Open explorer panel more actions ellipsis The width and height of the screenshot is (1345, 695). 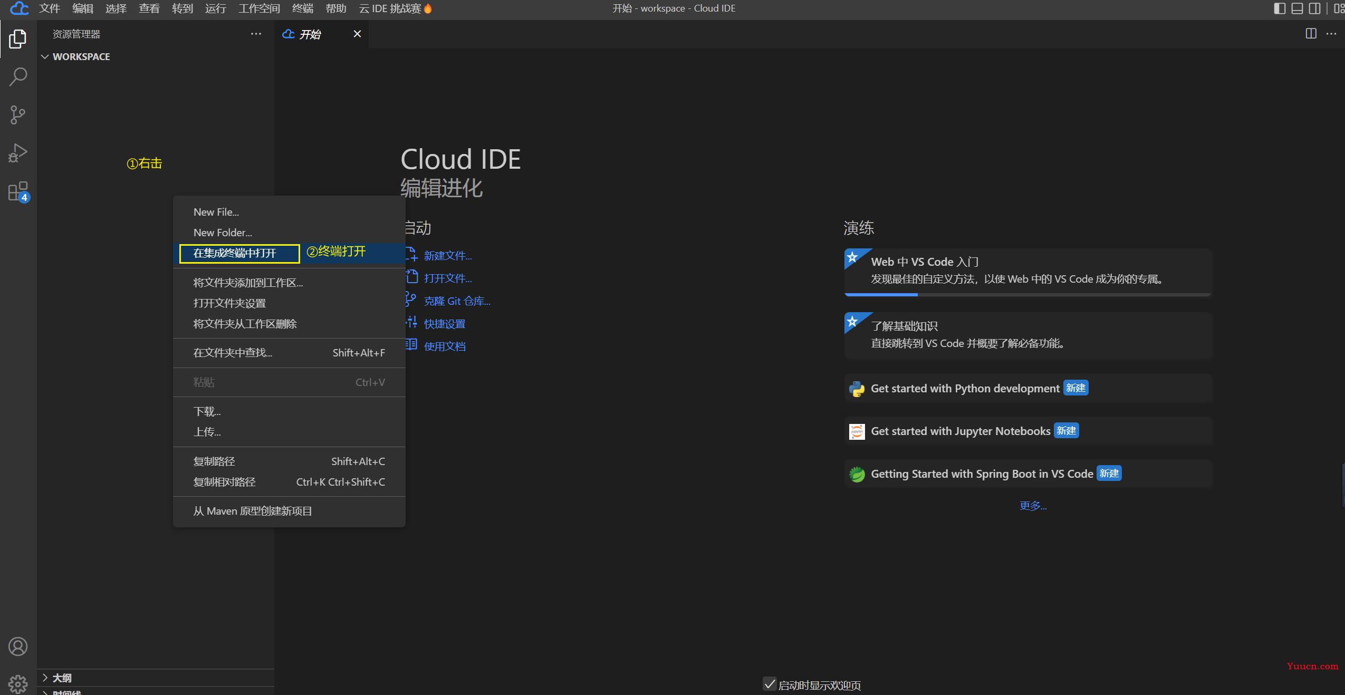(256, 34)
